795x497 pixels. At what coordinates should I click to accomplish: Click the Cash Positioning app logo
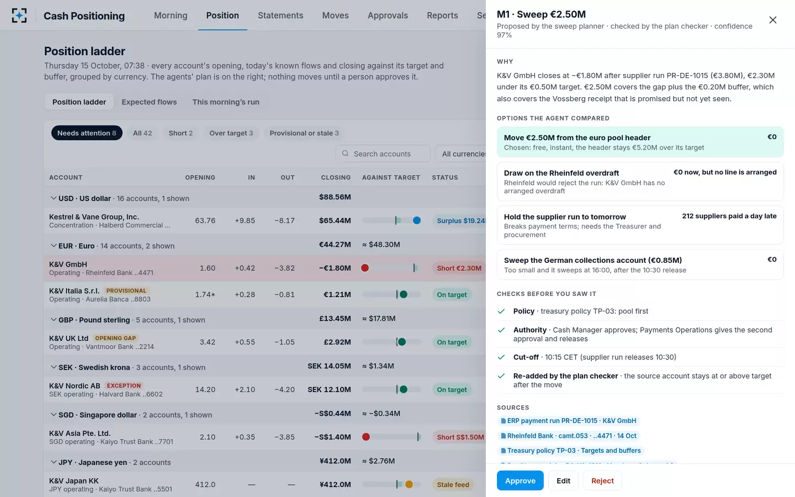pos(19,15)
